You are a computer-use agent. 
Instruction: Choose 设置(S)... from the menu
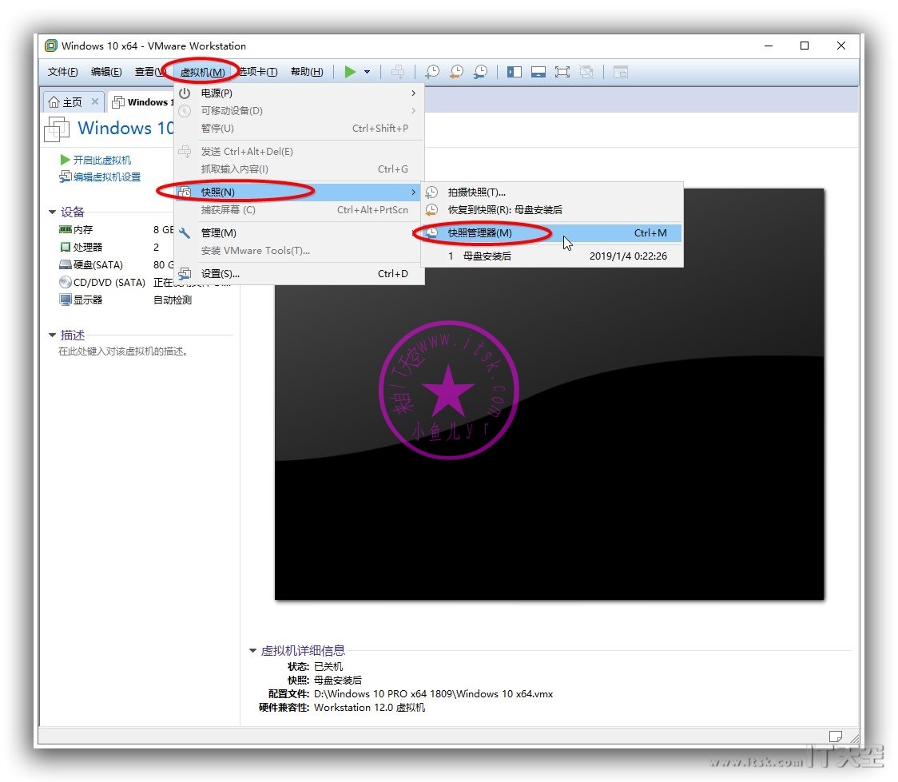pyautogui.click(x=300, y=274)
